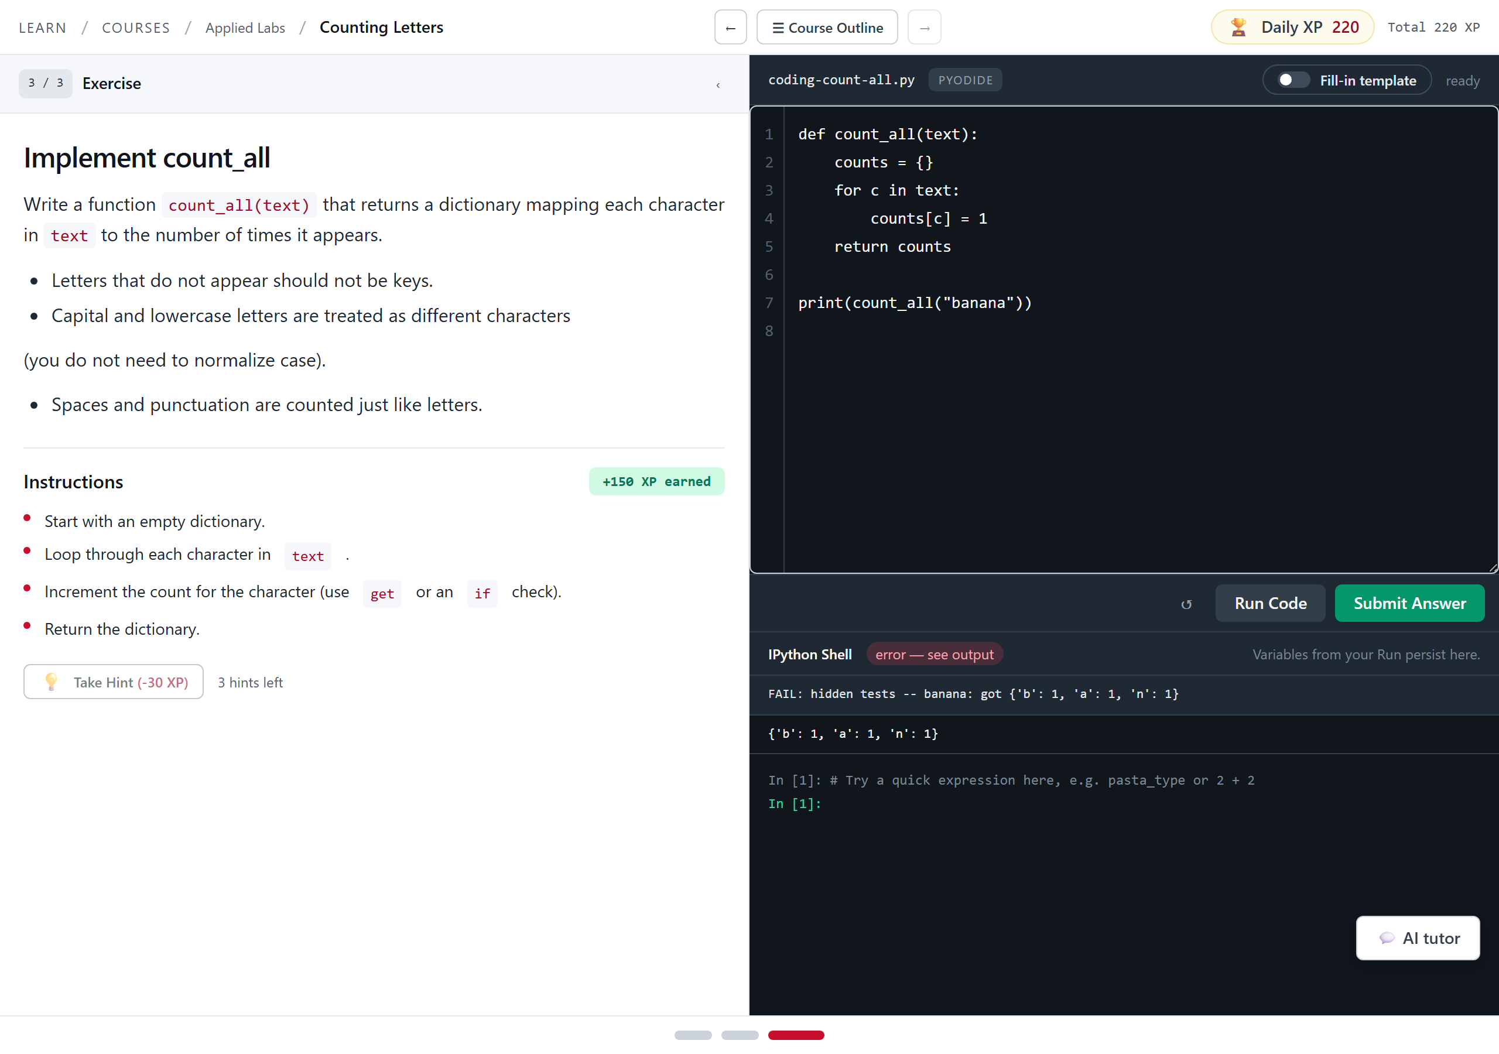The image size is (1499, 1054).
Task: Toggle the Fill-in template switch
Action: pyautogui.click(x=1293, y=80)
